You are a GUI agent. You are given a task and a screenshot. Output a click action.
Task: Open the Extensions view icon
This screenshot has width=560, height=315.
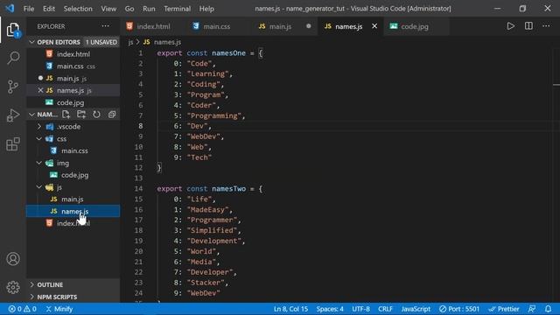click(13, 143)
